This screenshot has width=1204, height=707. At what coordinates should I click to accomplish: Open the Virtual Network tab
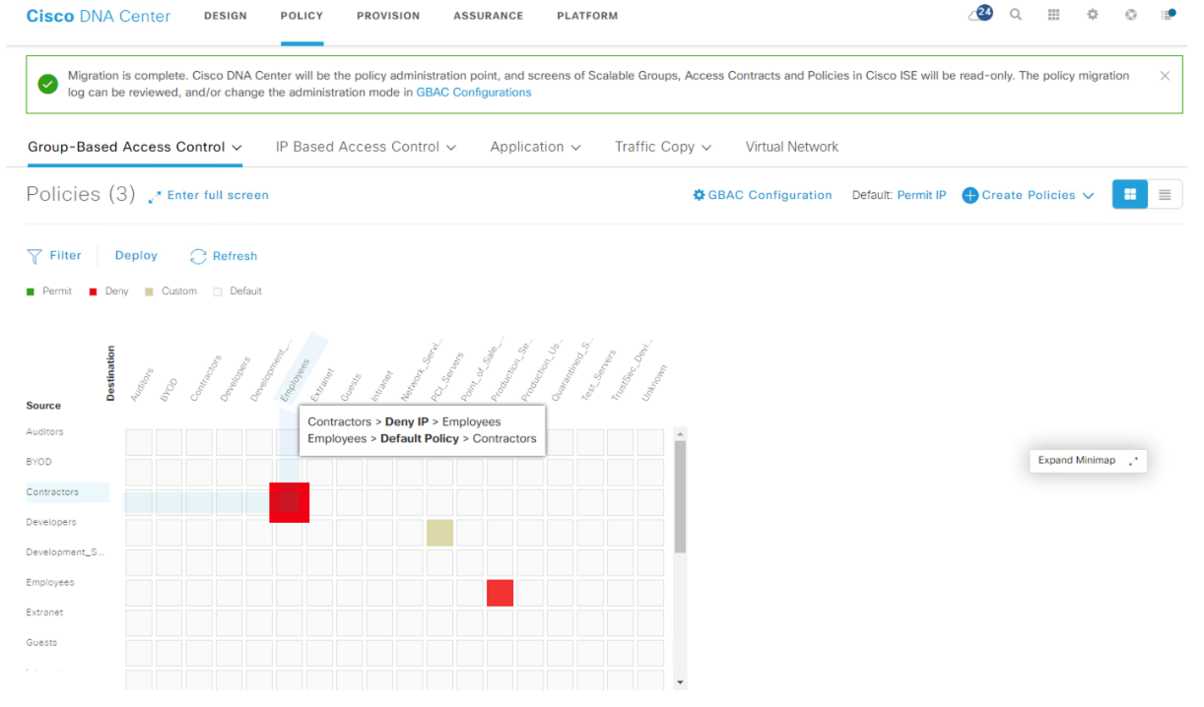pyautogui.click(x=791, y=147)
